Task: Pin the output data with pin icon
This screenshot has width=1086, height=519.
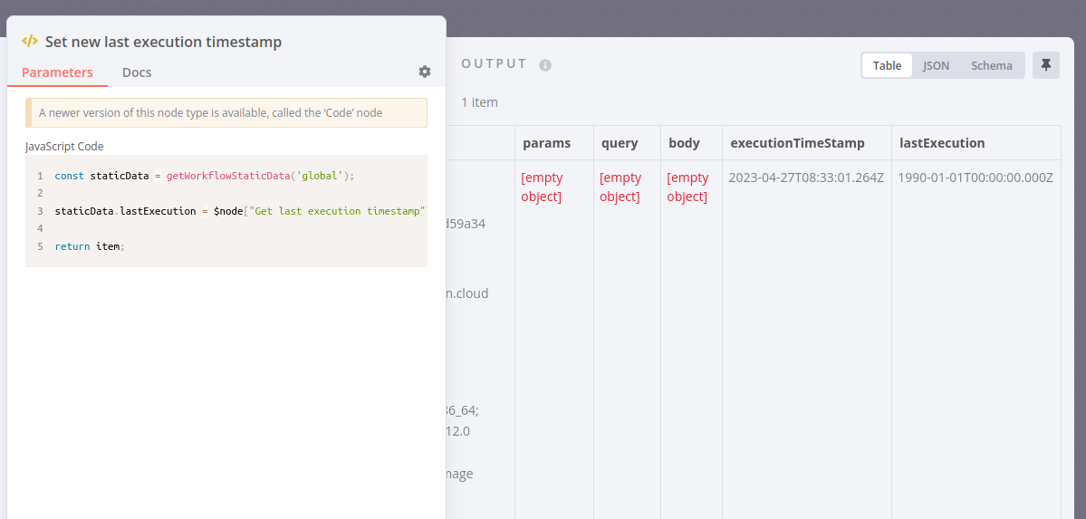Action: [x=1046, y=65]
